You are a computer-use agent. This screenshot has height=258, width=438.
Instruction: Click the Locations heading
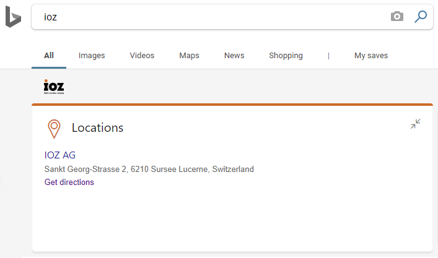click(97, 127)
